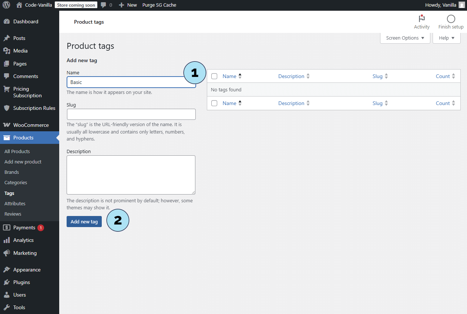
Task: Open Media via its sidebar icon
Action: (x=7, y=51)
